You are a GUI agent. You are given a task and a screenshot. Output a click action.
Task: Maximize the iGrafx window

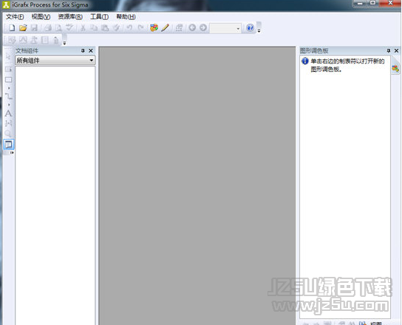point(372,3)
